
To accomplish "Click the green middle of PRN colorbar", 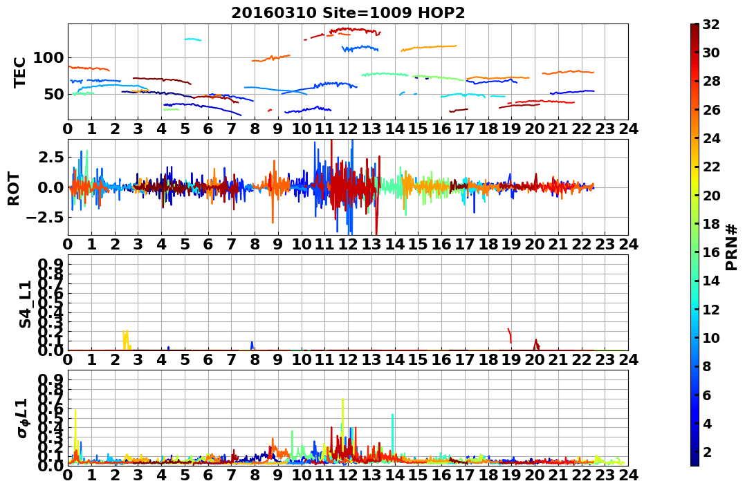I will pyautogui.click(x=695, y=245).
